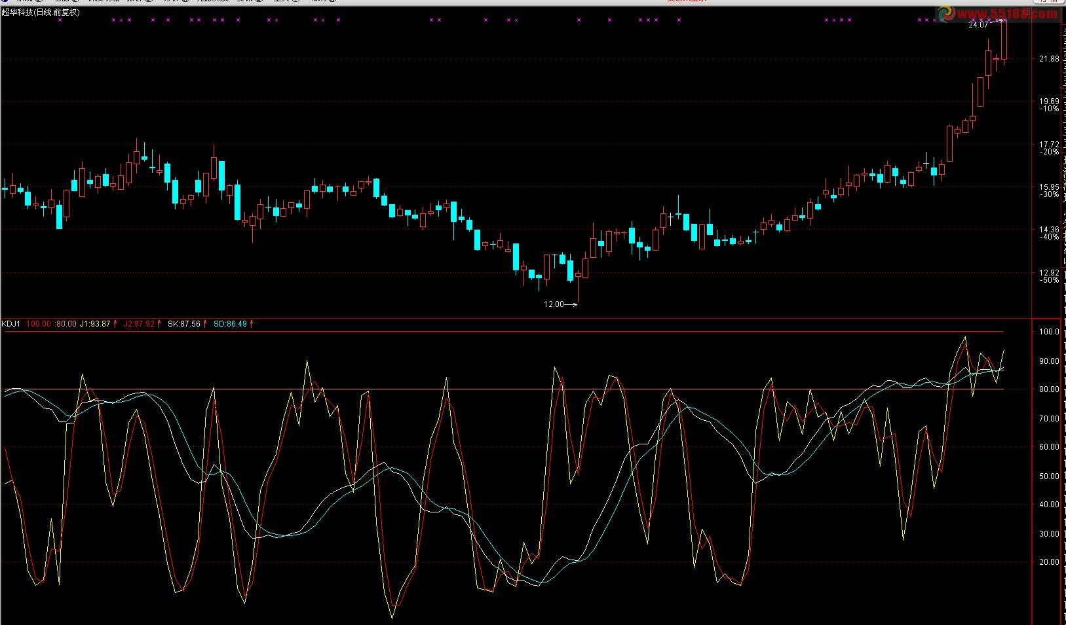Image resolution: width=1066 pixels, height=625 pixels.
Task: Select the 超华科技 daily chart title
Action: pos(41,12)
